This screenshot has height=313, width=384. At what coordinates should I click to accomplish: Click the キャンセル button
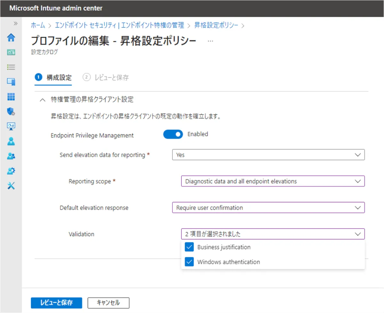point(108,303)
